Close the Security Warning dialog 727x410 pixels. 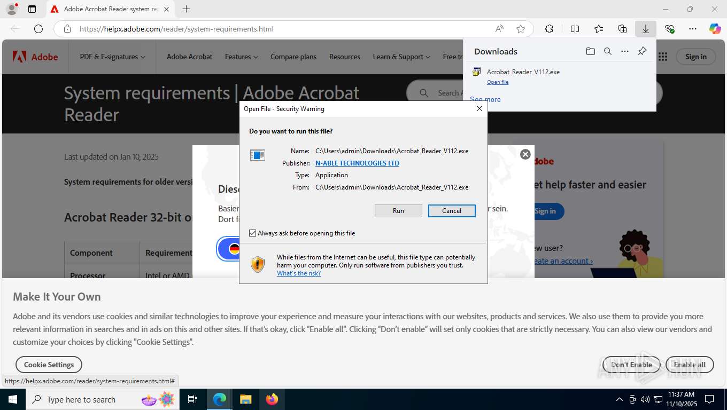point(479,108)
